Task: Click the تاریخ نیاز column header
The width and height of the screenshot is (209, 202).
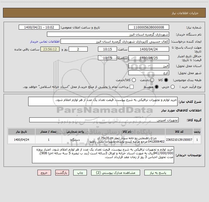Action: coord(21,132)
